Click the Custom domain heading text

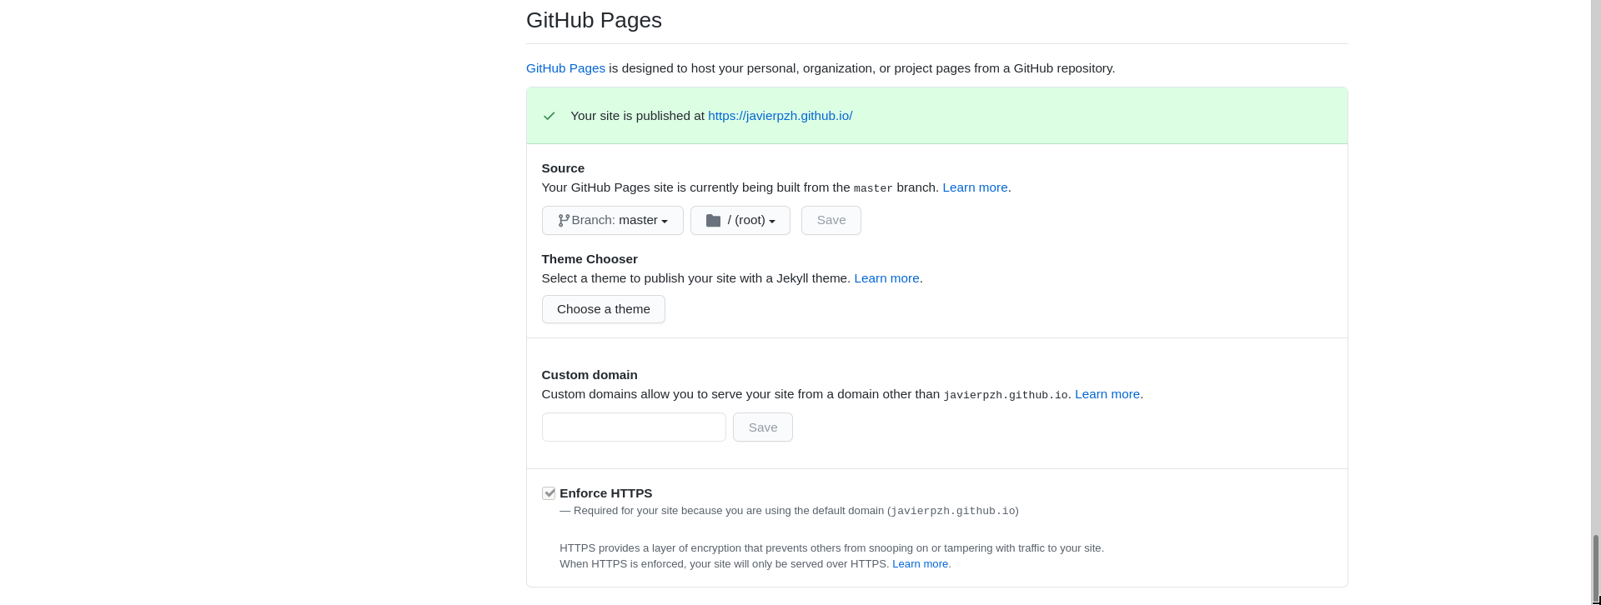(x=590, y=375)
